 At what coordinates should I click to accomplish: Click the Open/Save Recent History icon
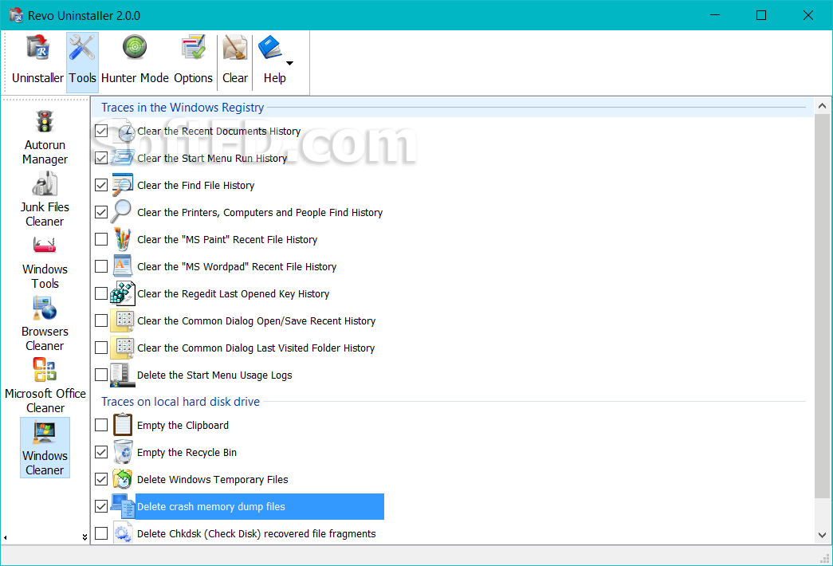pos(123,320)
